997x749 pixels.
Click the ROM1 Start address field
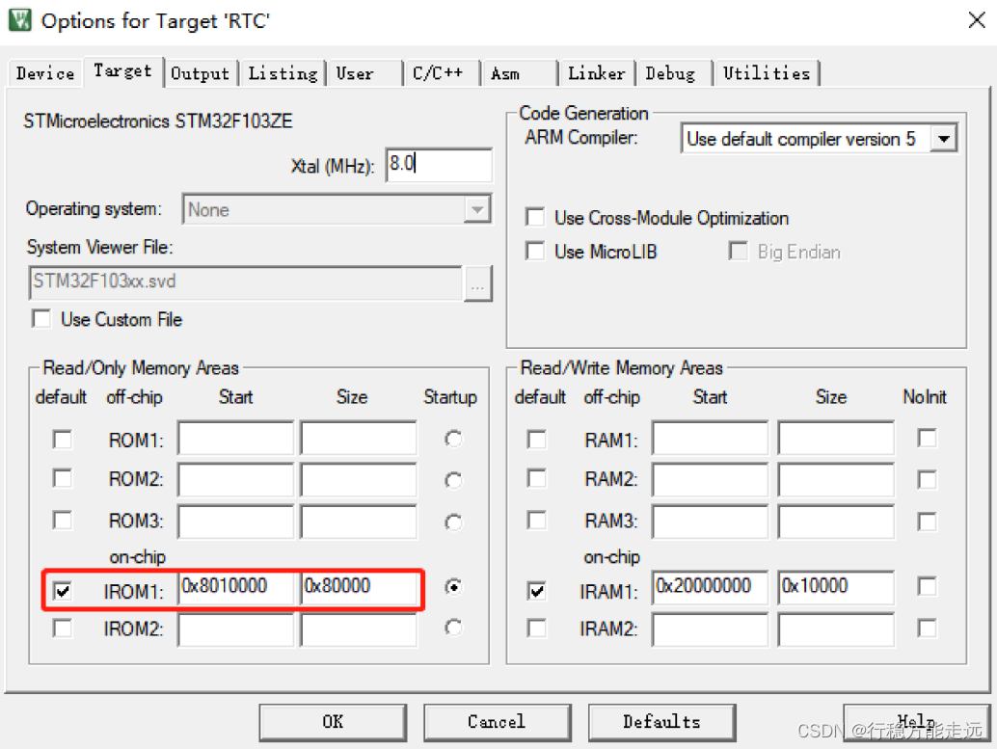point(236,438)
